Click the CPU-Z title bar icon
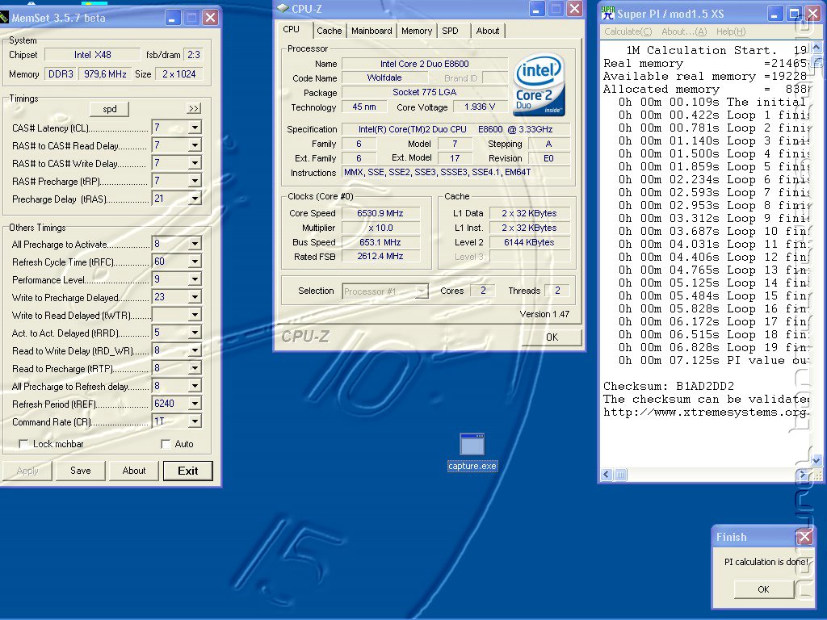This screenshot has height=620, width=827. tap(283, 8)
